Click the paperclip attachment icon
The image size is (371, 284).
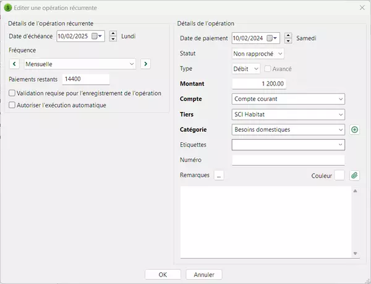click(x=354, y=176)
